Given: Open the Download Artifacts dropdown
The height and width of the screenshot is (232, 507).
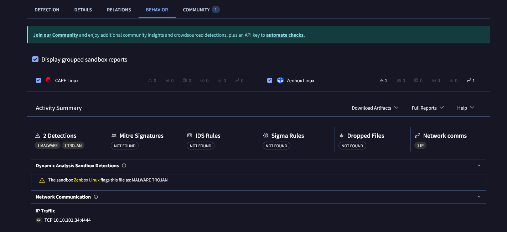Looking at the screenshot, I should click(x=375, y=108).
